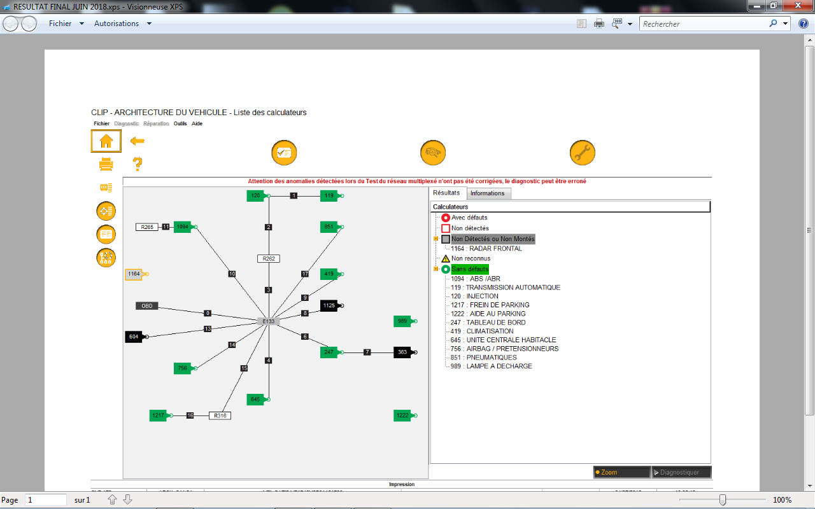The height and width of the screenshot is (509, 815).
Task: Collapse the 'Sans défauts' tree node
Action: (436, 270)
